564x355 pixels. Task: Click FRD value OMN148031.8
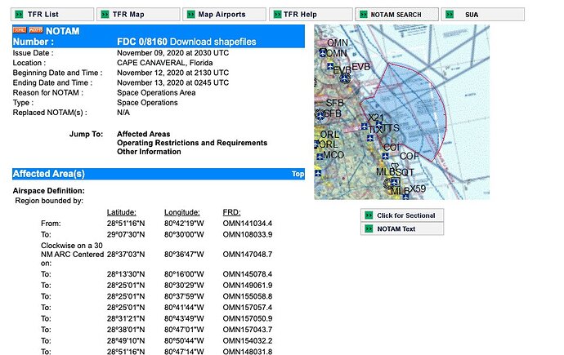[248, 352]
